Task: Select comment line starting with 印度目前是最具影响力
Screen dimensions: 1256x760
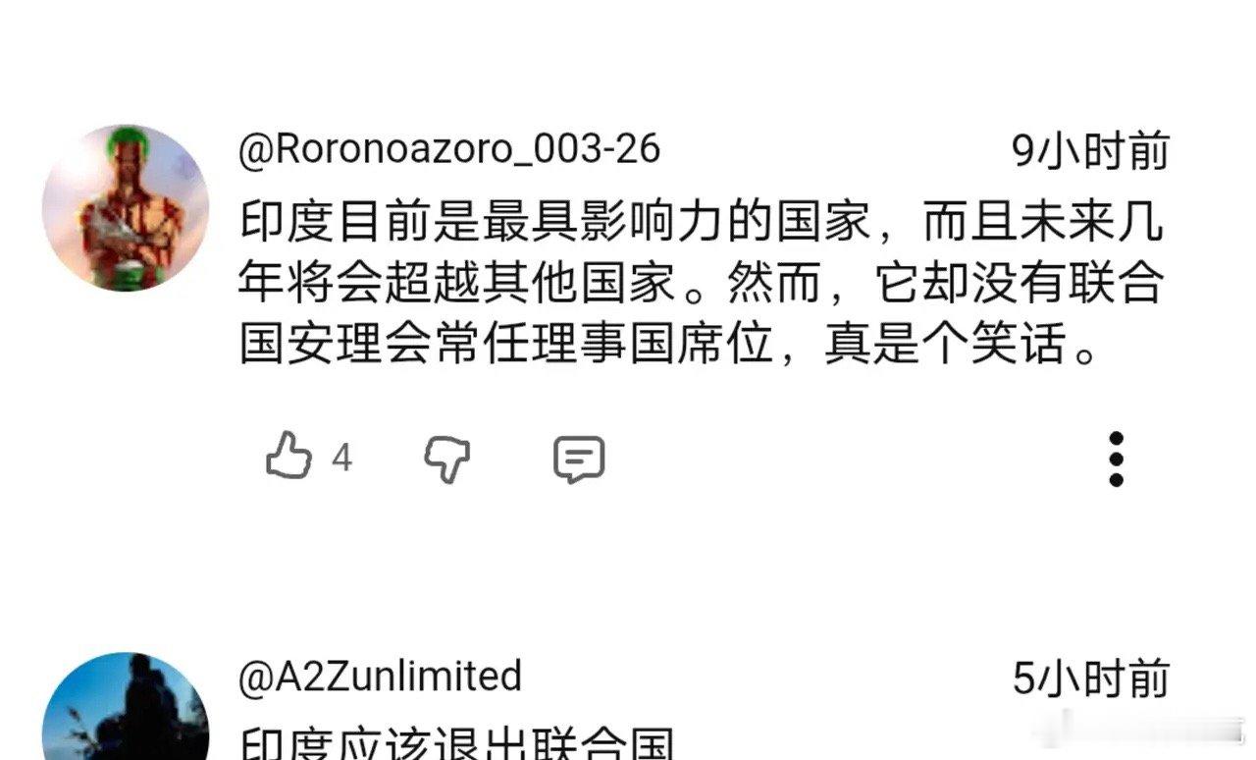Action: pyautogui.click(x=702, y=222)
